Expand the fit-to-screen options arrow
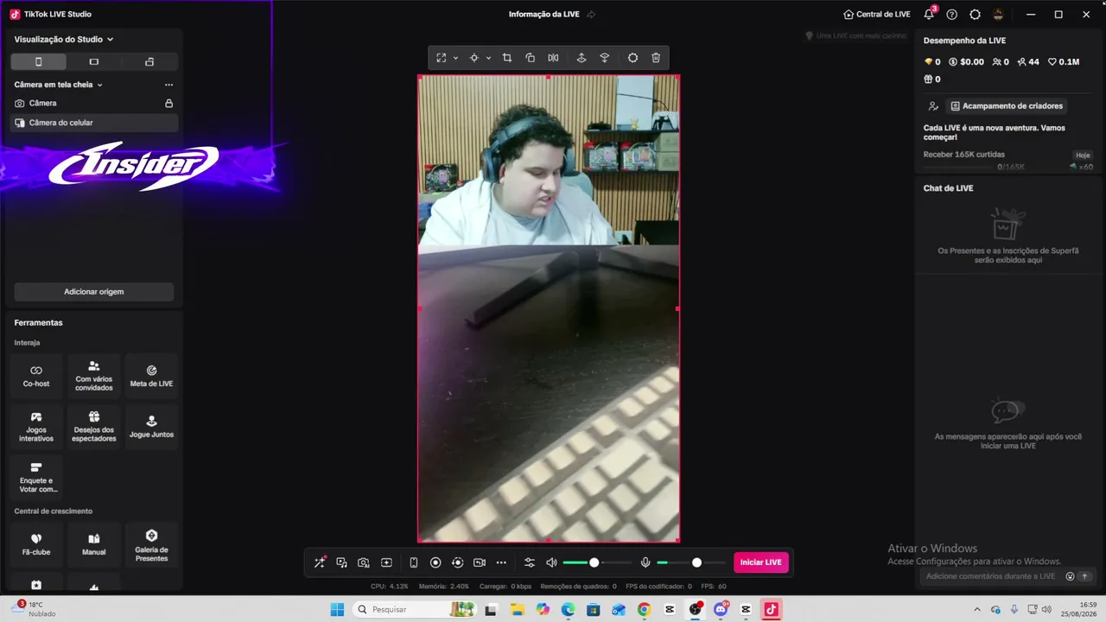This screenshot has height=622, width=1106. click(455, 58)
